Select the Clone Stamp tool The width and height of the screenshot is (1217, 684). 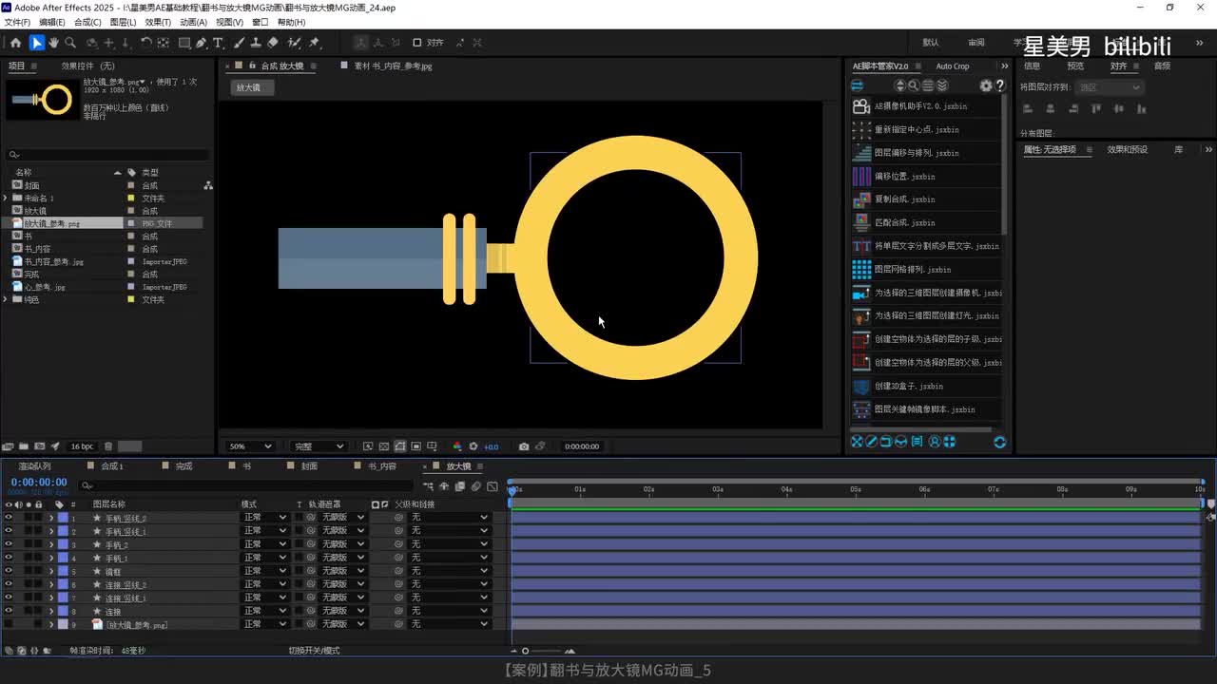[x=255, y=43]
